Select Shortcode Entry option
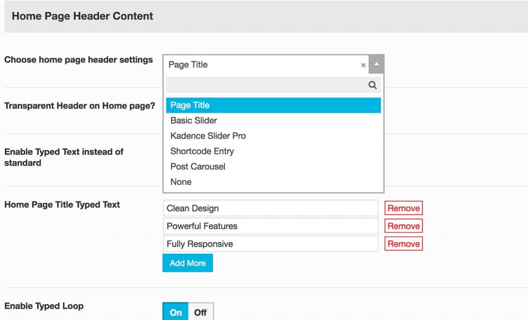The width and height of the screenshot is (528, 320). (x=202, y=151)
